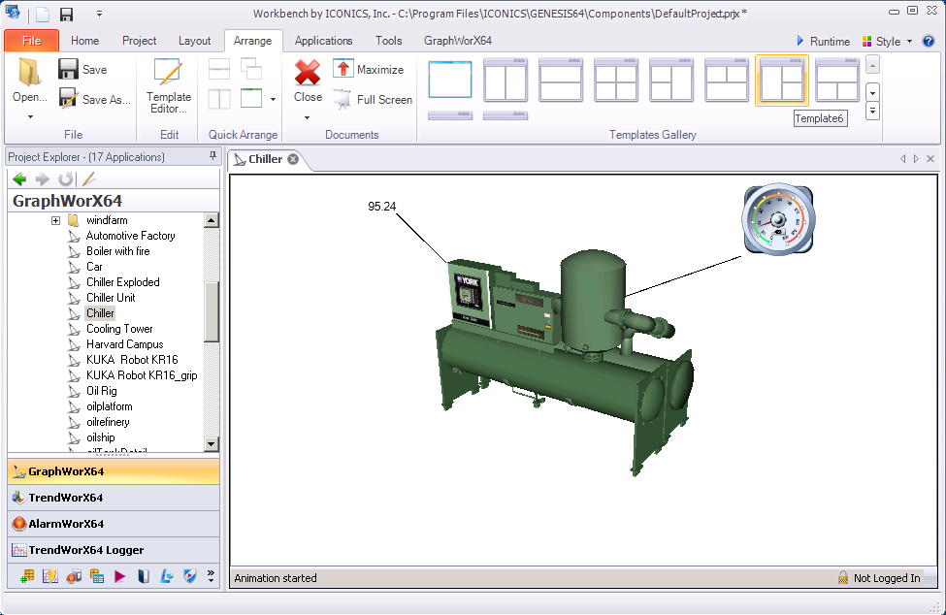Click the Project Explorer scroll down arrow
The image size is (946, 615).
(212, 443)
